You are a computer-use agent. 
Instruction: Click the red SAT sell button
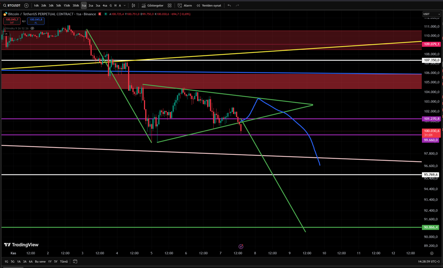pos(11,21)
